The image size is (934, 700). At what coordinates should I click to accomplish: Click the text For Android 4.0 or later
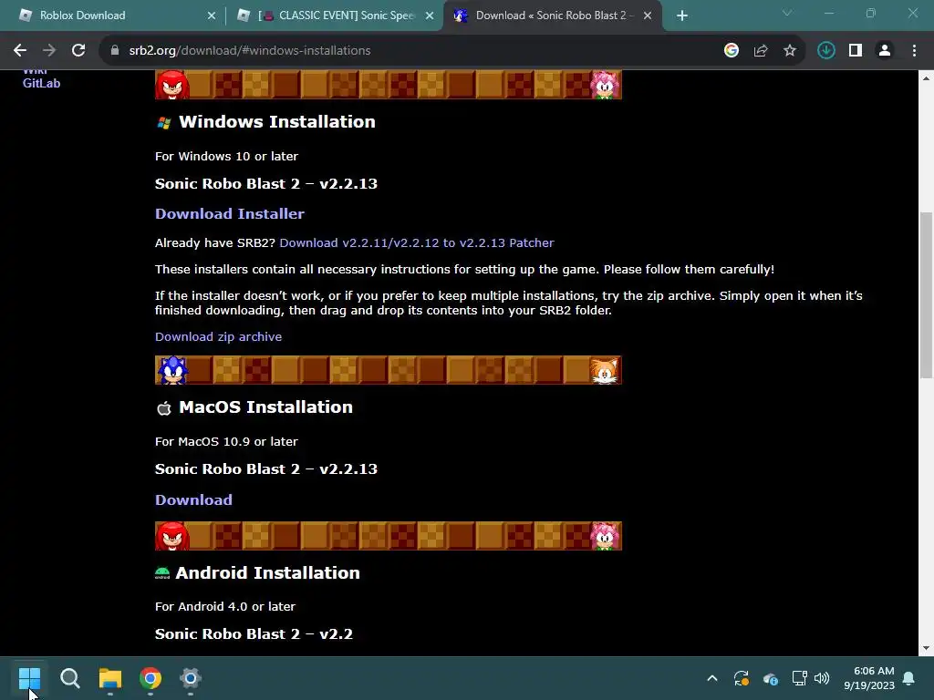click(225, 606)
